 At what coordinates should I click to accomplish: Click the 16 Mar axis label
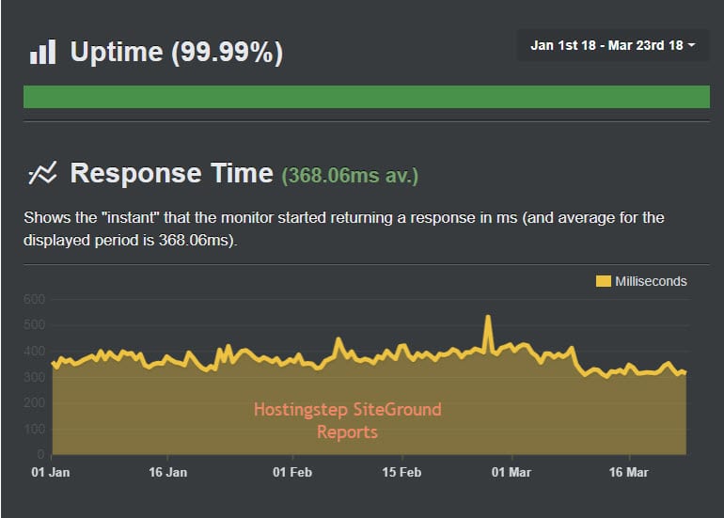(628, 472)
